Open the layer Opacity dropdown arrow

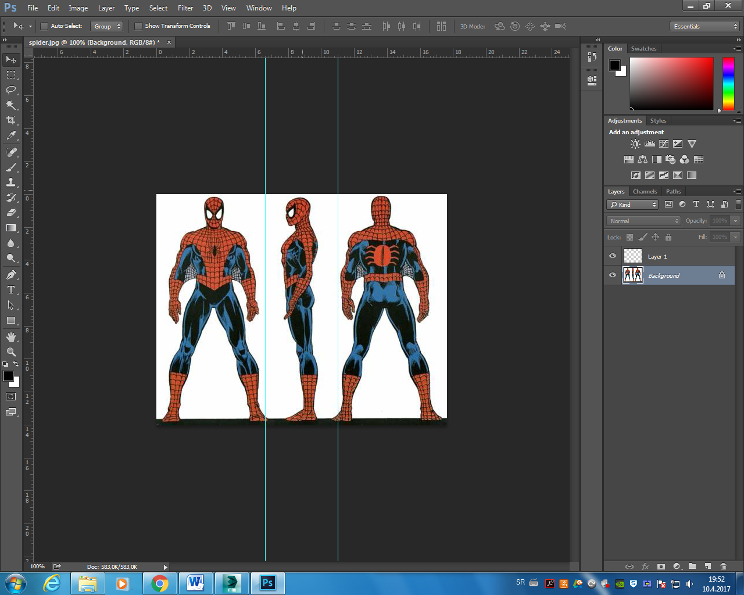coord(735,221)
